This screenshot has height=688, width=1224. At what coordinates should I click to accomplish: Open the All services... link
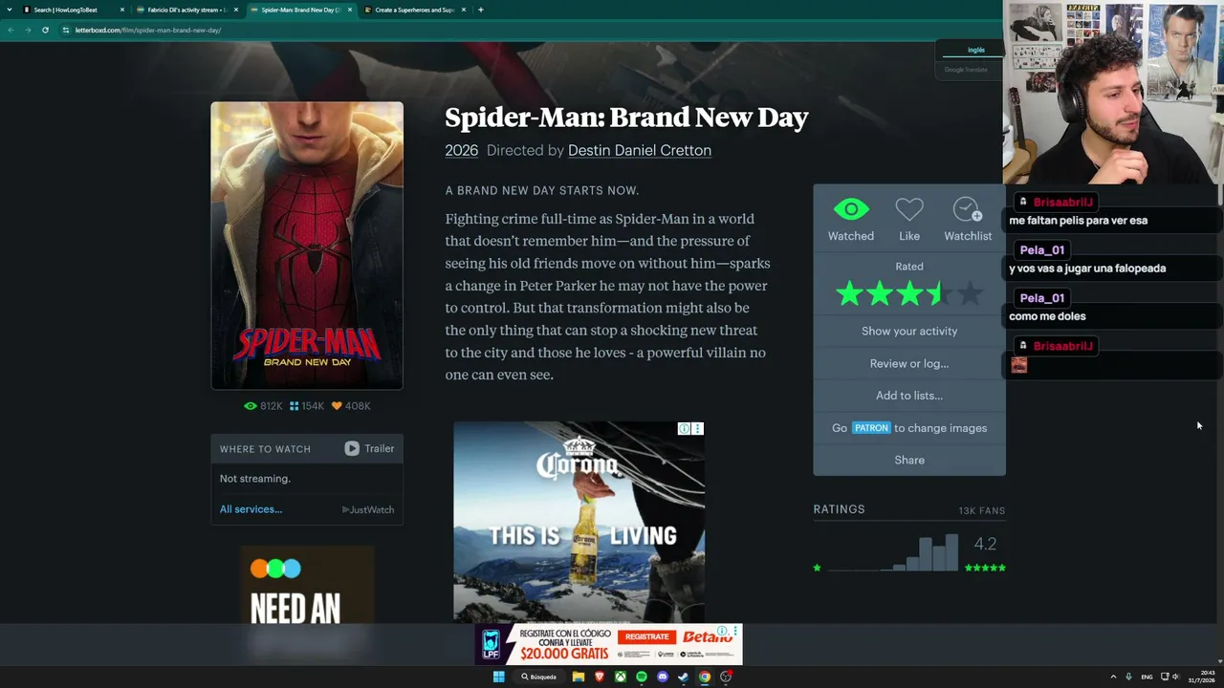[x=251, y=509]
